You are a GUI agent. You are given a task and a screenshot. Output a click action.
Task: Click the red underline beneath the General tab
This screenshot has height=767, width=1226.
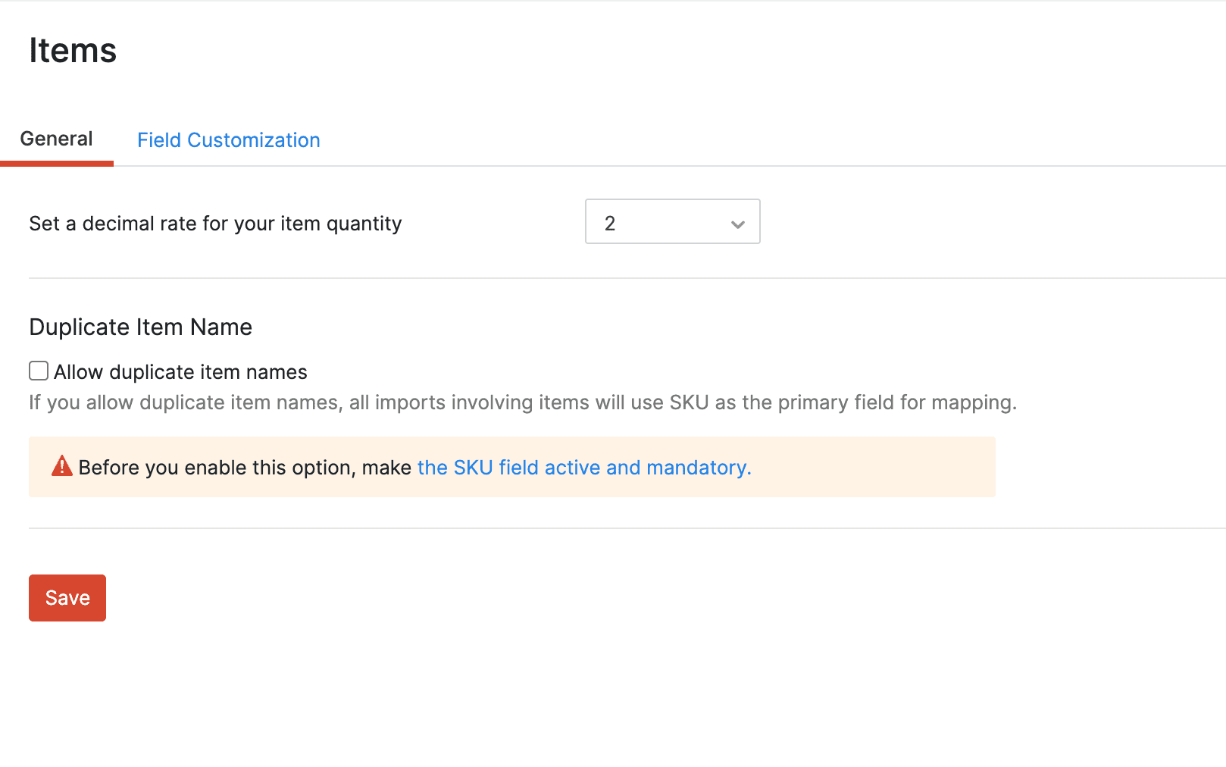pos(57,164)
